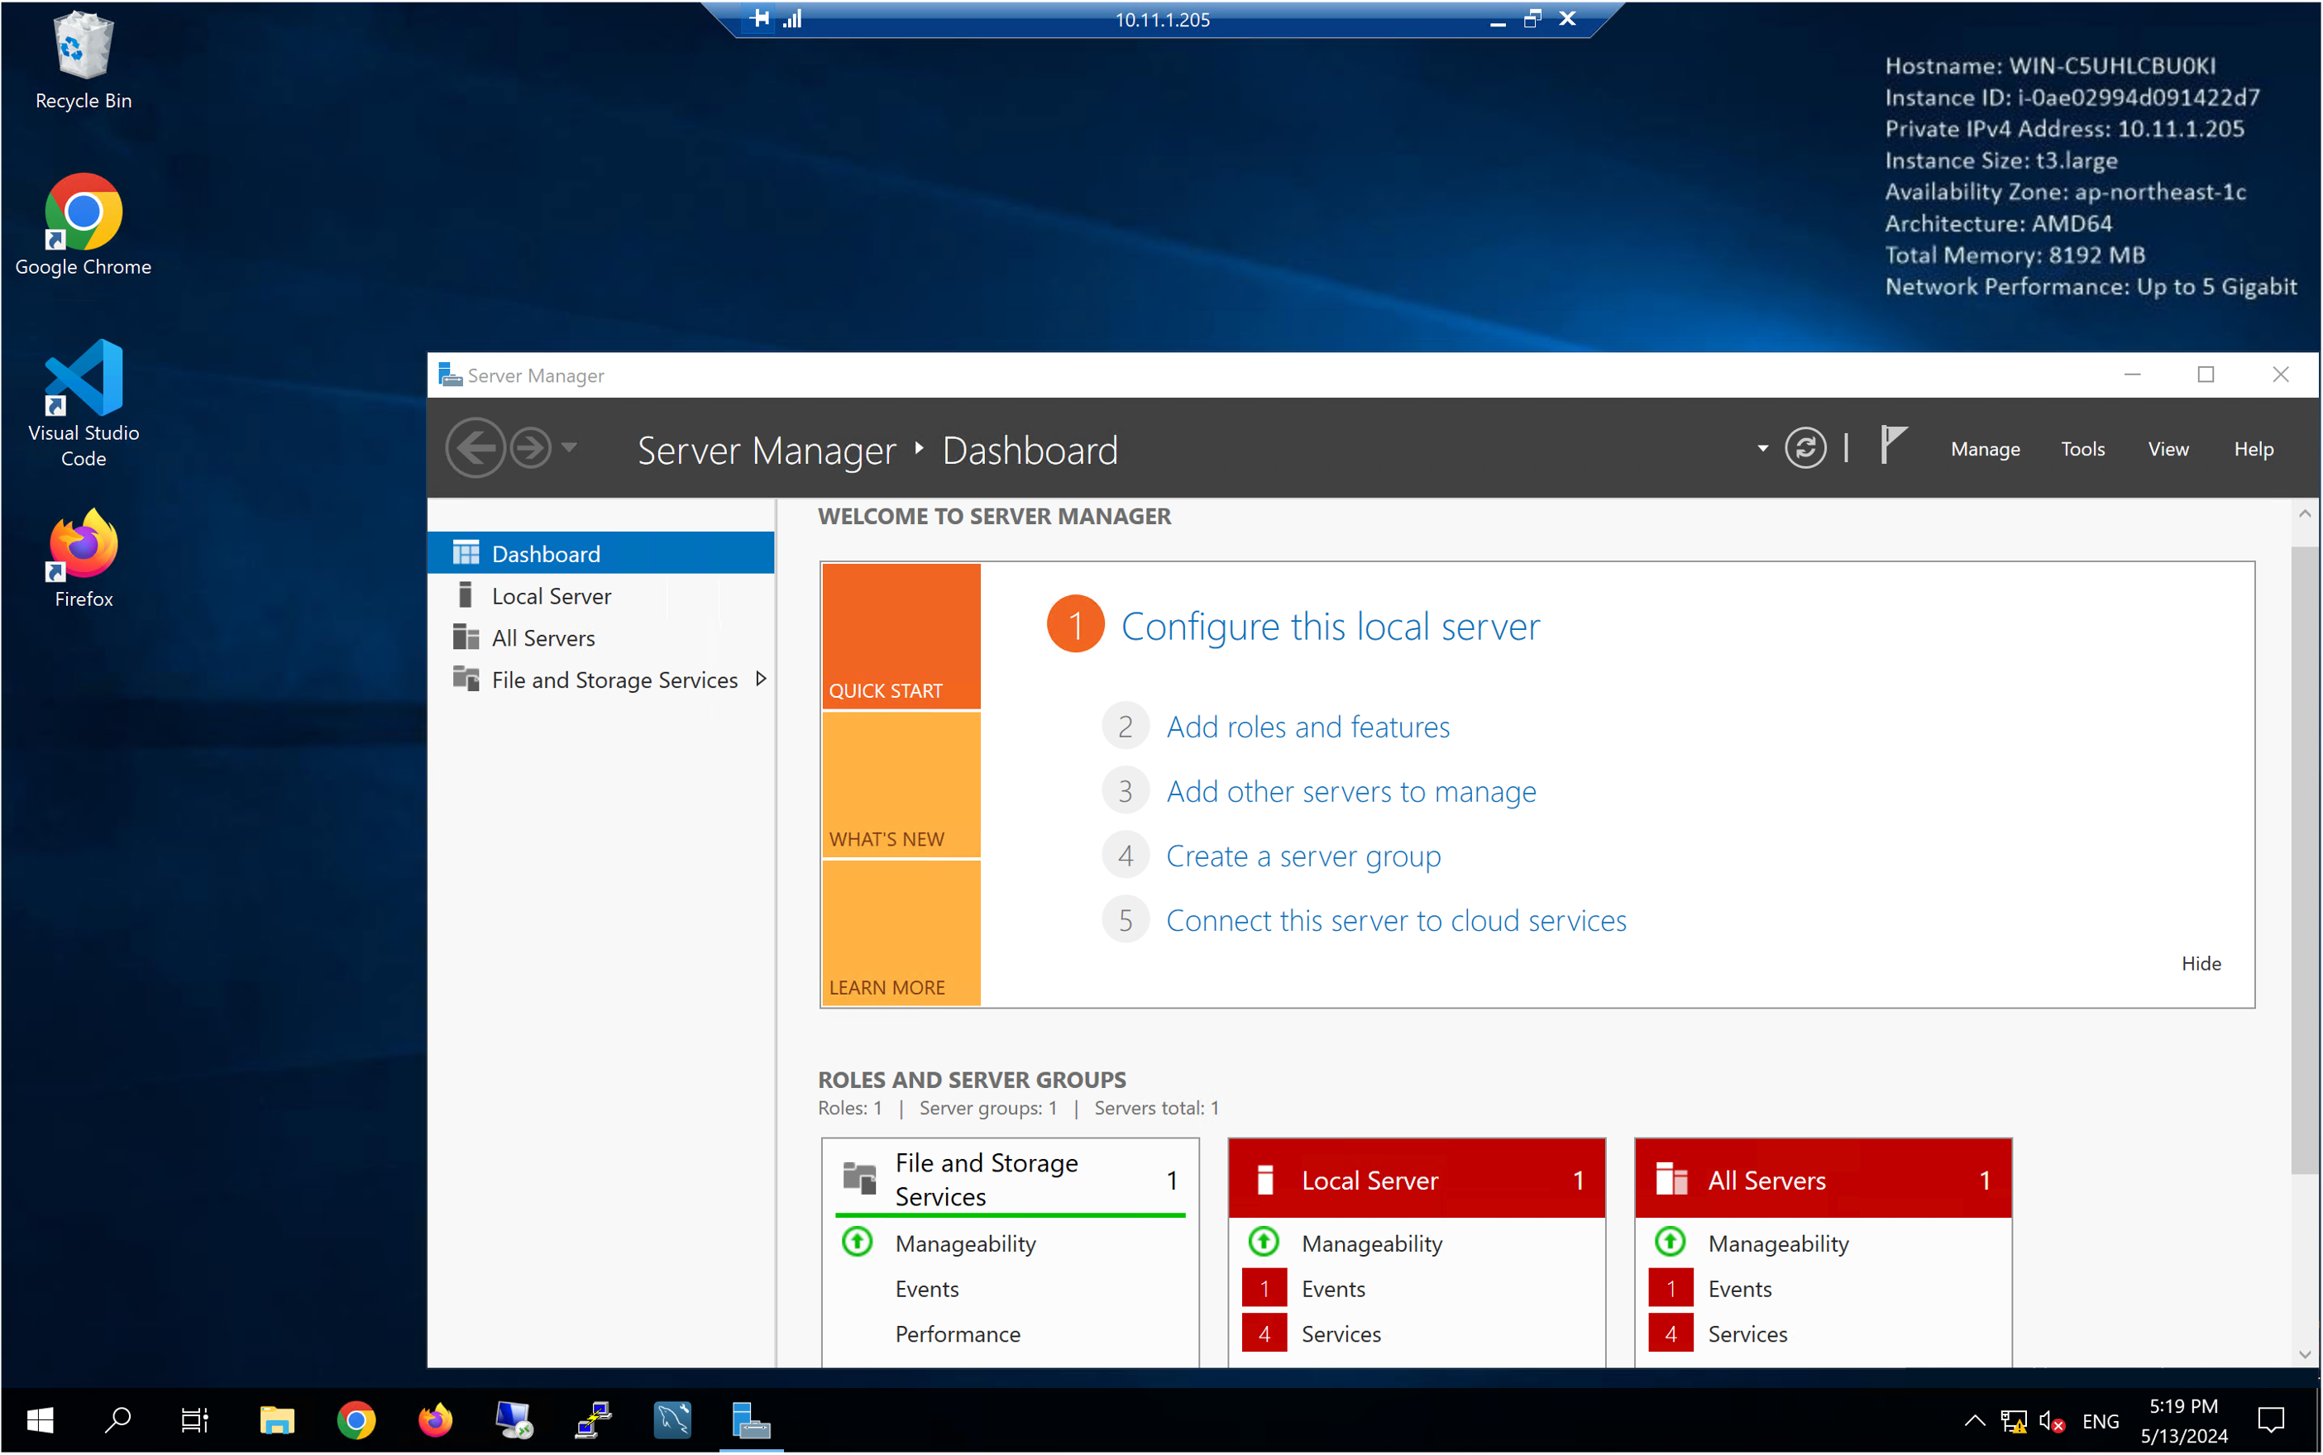Viewport: 2323px width, 1455px height.
Task: Select All Servers in left sidebar
Action: point(543,638)
